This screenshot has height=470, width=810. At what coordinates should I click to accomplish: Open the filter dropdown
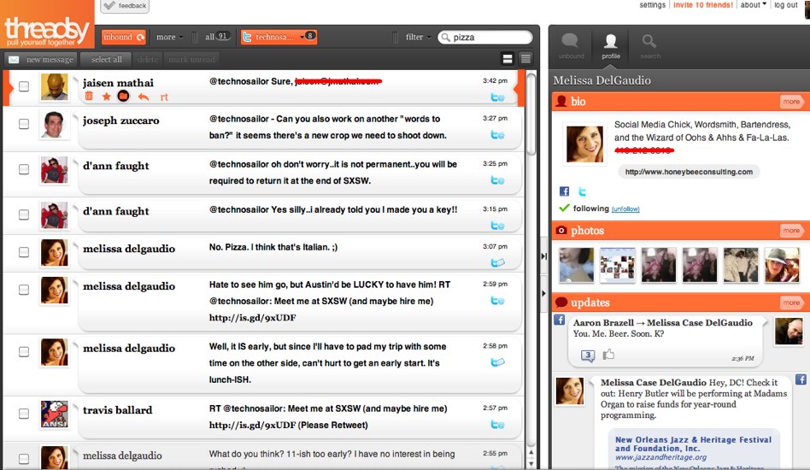[418, 38]
